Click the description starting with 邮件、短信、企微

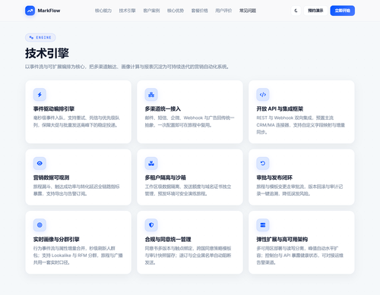189,121
